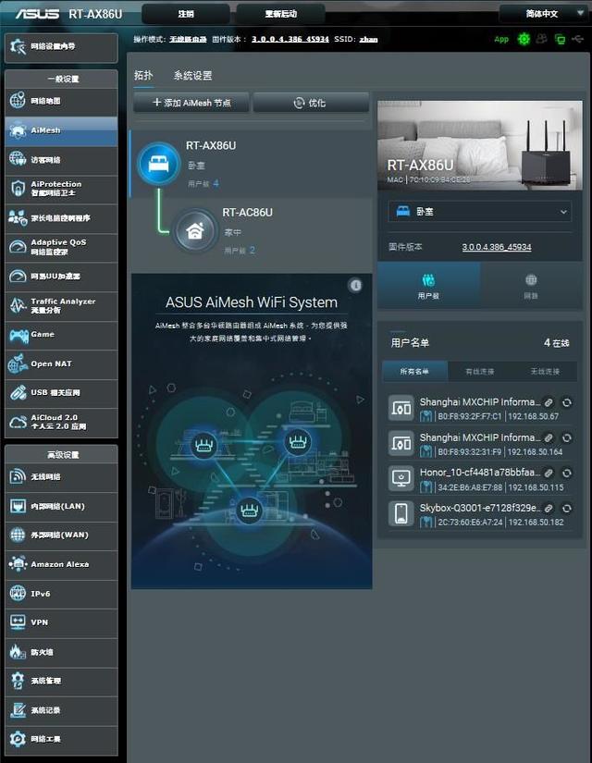The width and height of the screenshot is (592, 763).
Task: Filter by 无线连接 wireless clients
Action: pyautogui.click(x=545, y=371)
